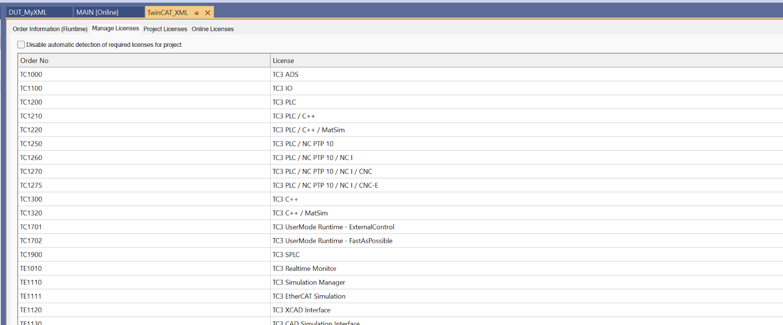Click TC3 EtherCAT Simulation license cell

click(x=527, y=296)
